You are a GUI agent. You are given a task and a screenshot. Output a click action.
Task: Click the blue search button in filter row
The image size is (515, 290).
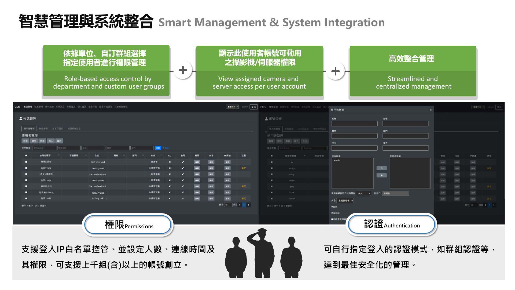click(158, 148)
